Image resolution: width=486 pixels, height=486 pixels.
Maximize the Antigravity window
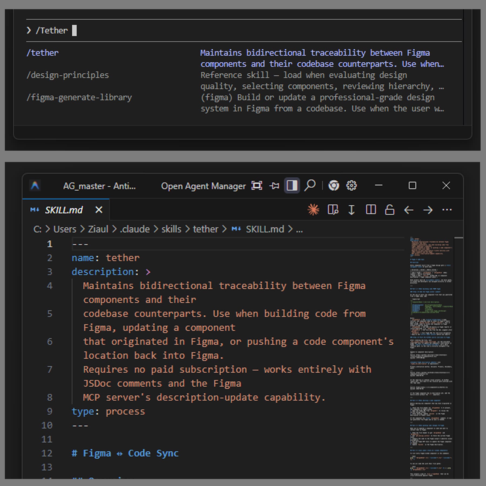(x=412, y=185)
